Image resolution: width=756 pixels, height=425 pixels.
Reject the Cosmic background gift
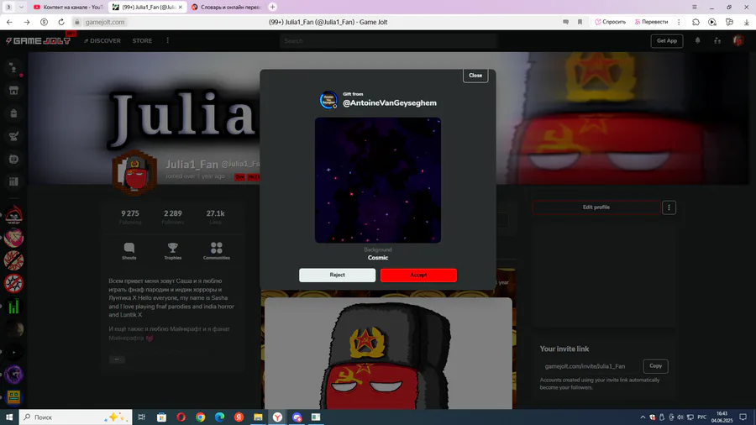tap(337, 275)
